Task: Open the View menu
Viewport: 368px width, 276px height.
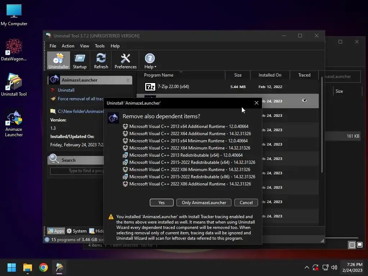Action: pos(84,46)
